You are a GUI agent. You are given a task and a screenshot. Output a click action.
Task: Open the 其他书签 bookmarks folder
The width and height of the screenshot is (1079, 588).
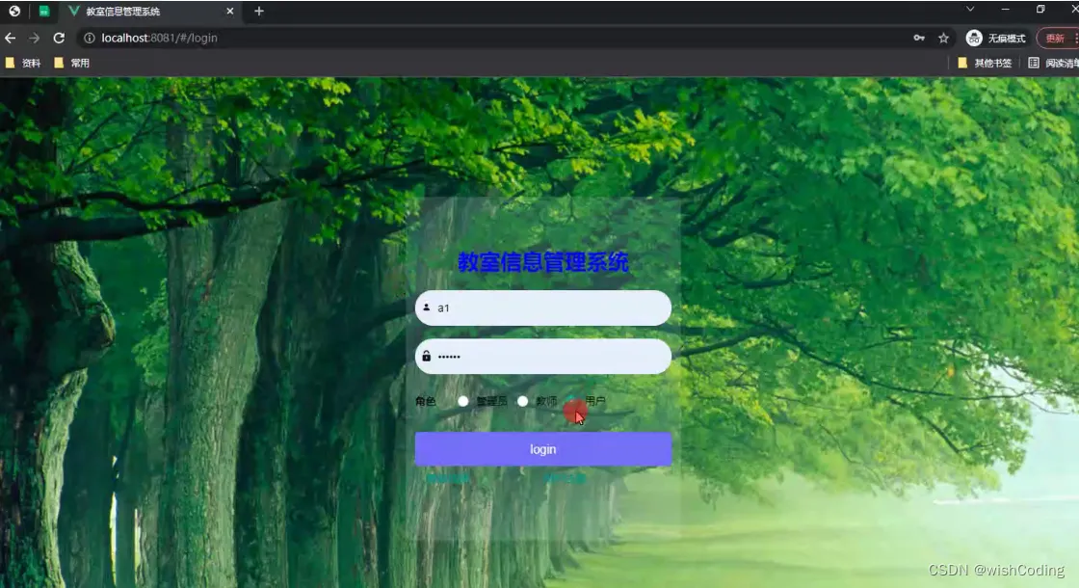click(x=985, y=63)
